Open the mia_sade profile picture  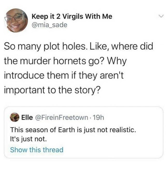click(16, 20)
